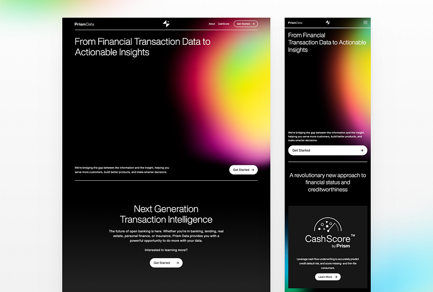Click the CashScore gauge icon
433x292 pixels.
point(328,225)
